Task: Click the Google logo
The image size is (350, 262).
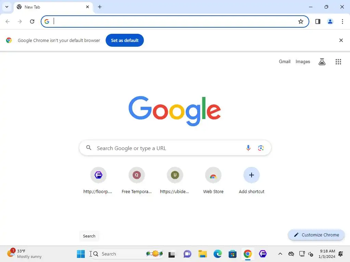Action: [x=175, y=111]
